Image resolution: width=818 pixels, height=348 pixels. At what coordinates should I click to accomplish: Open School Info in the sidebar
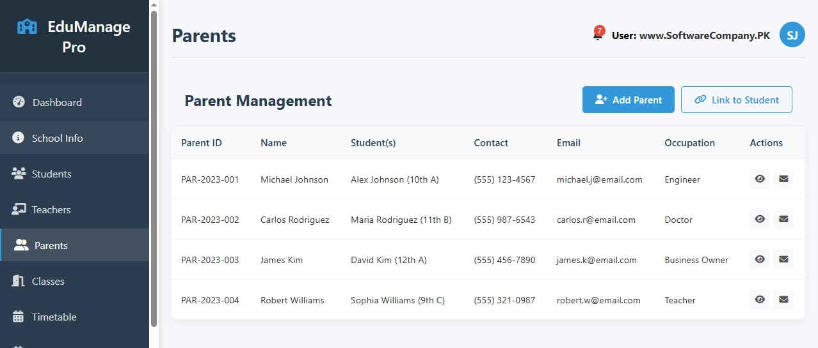point(74,138)
